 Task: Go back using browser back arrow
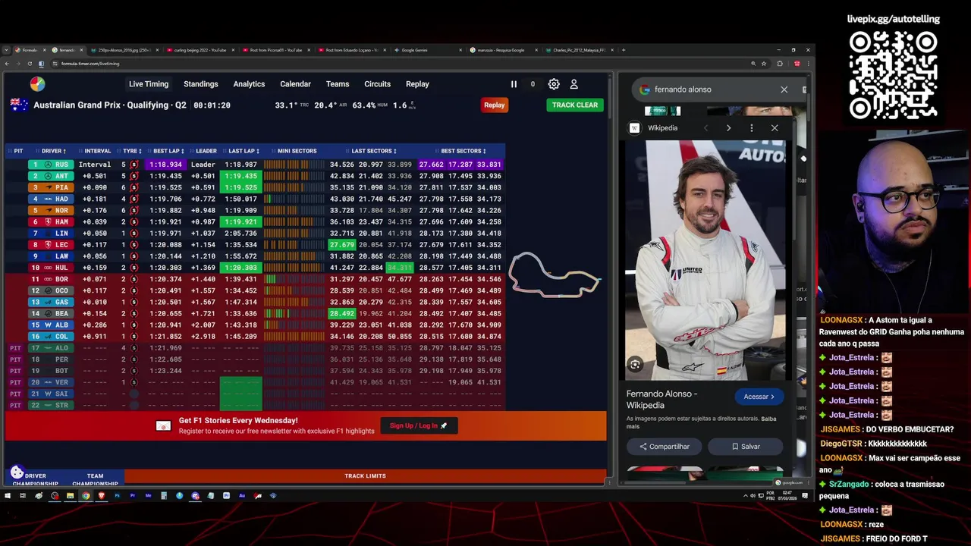point(7,64)
